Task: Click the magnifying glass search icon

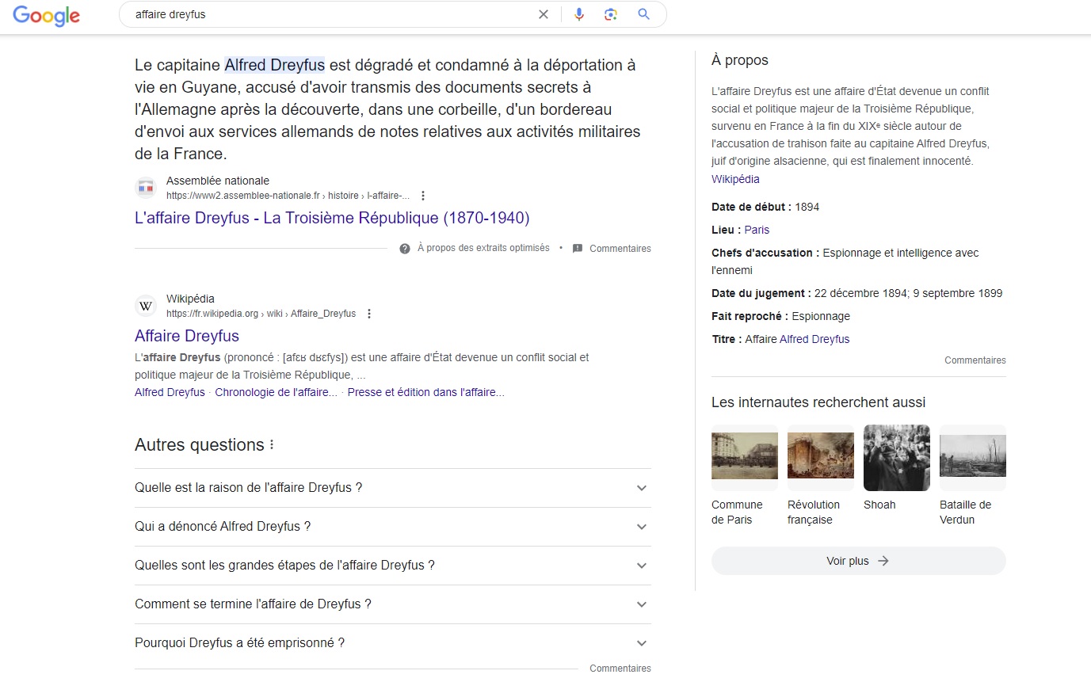Action: tap(643, 14)
